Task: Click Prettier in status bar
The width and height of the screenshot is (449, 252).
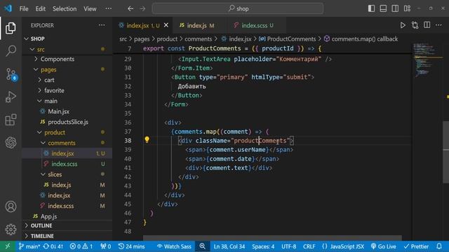Action: click(416, 246)
